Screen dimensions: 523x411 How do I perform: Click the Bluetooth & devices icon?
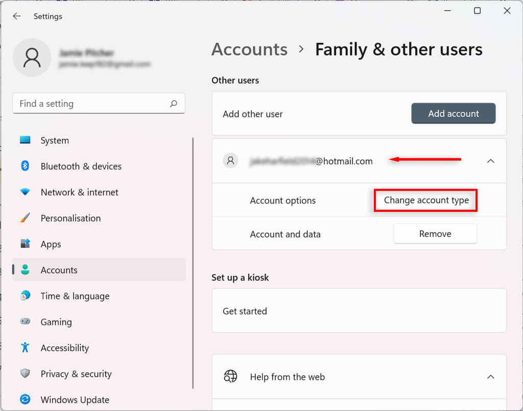(x=25, y=166)
